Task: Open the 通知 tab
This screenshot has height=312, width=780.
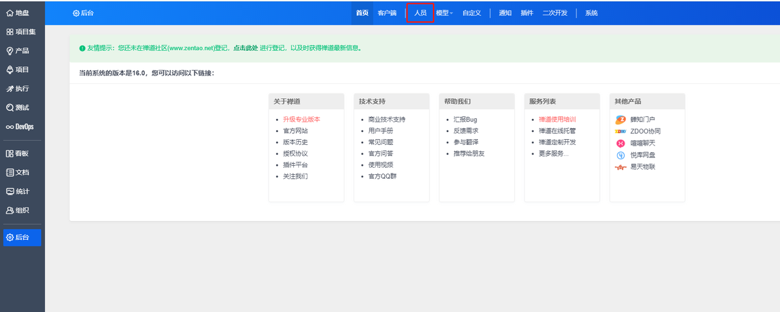Action: [505, 13]
